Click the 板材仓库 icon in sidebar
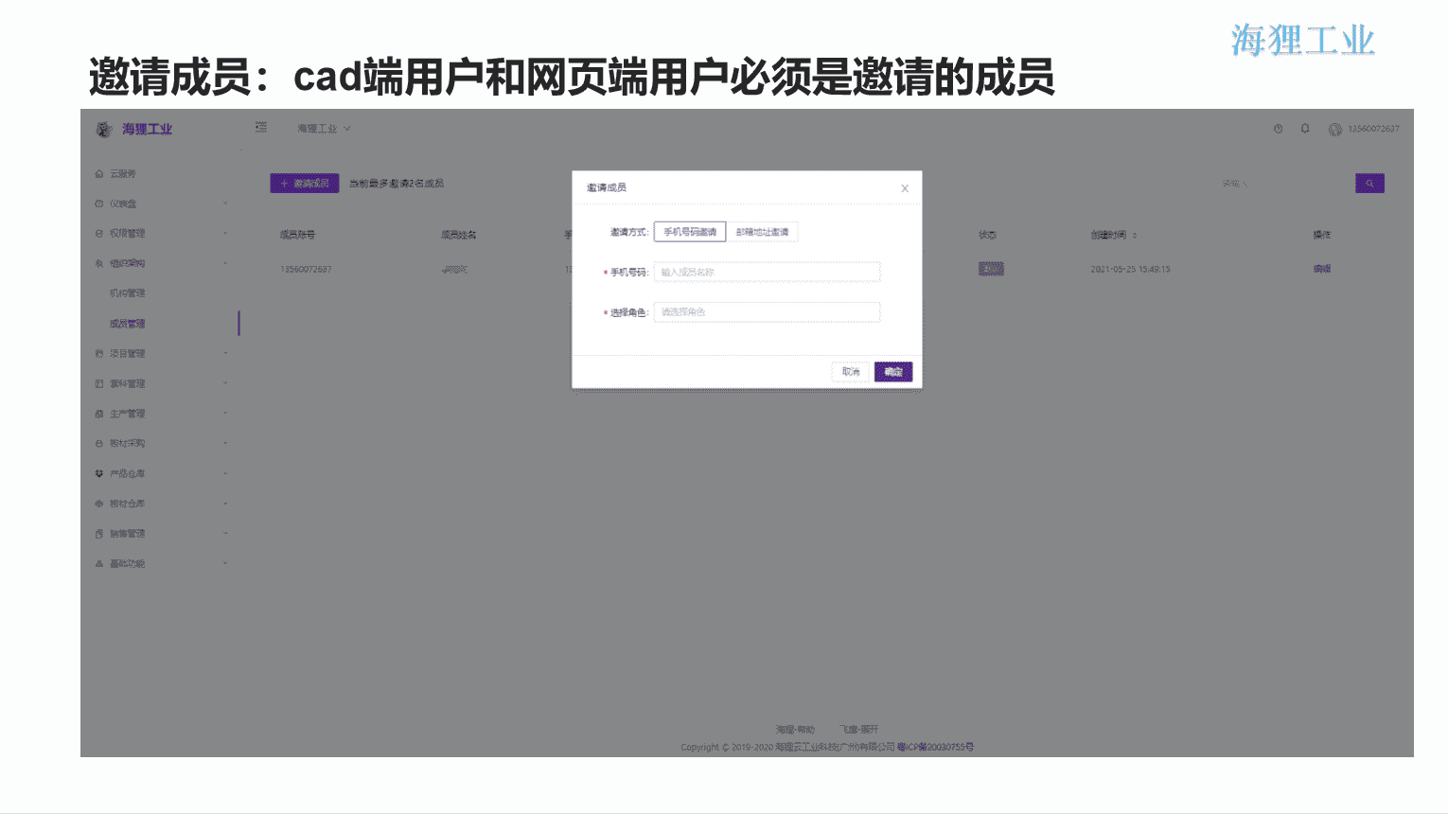 [x=99, y=504]
